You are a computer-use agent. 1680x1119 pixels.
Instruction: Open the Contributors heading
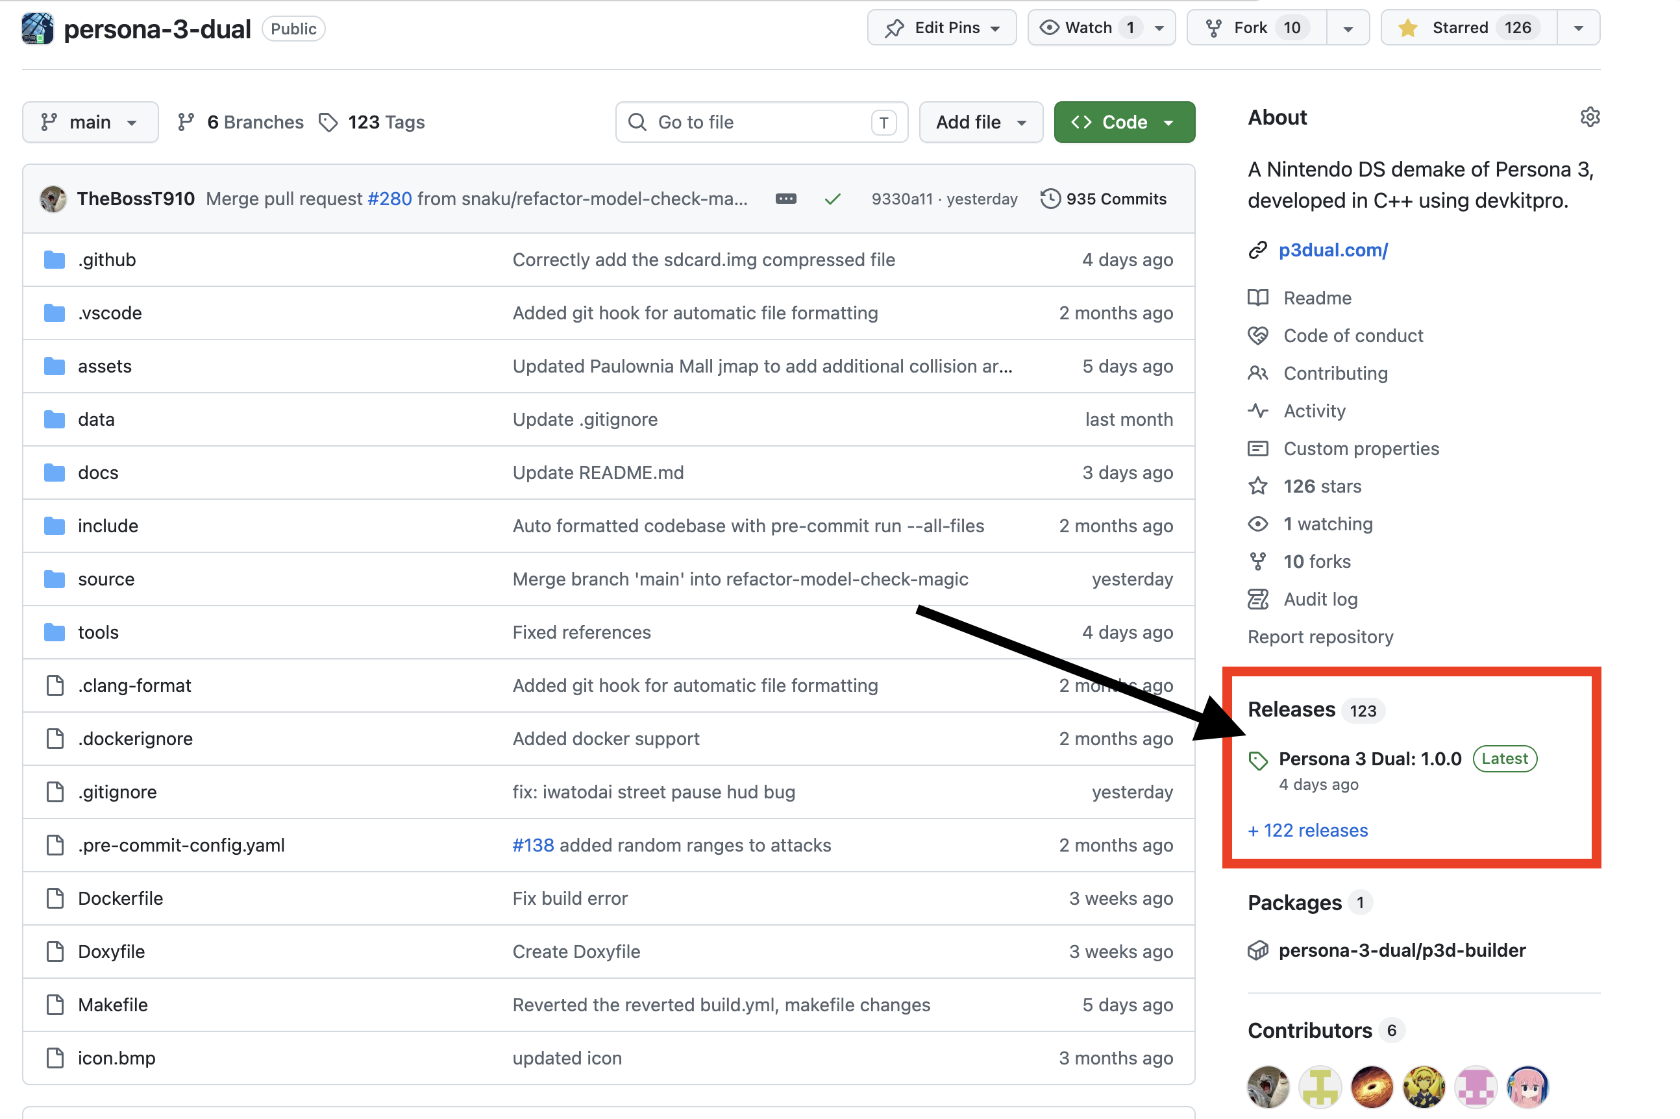click(x=1309, y=1031)
